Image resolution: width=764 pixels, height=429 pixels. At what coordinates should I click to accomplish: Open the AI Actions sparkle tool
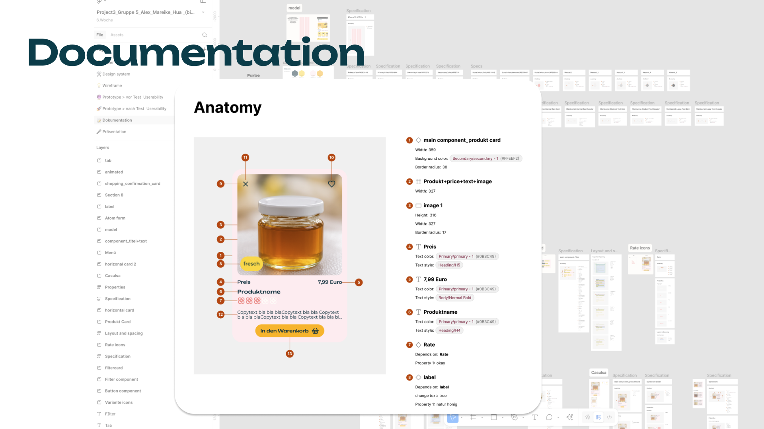[x=570, y=417]
